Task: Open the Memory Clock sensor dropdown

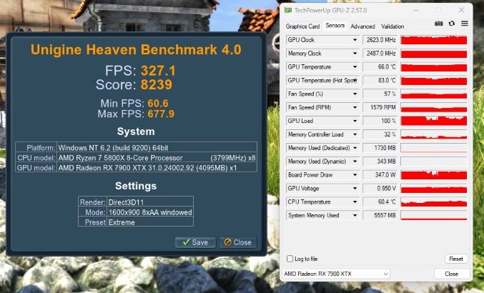Action: tap(355, 54)
